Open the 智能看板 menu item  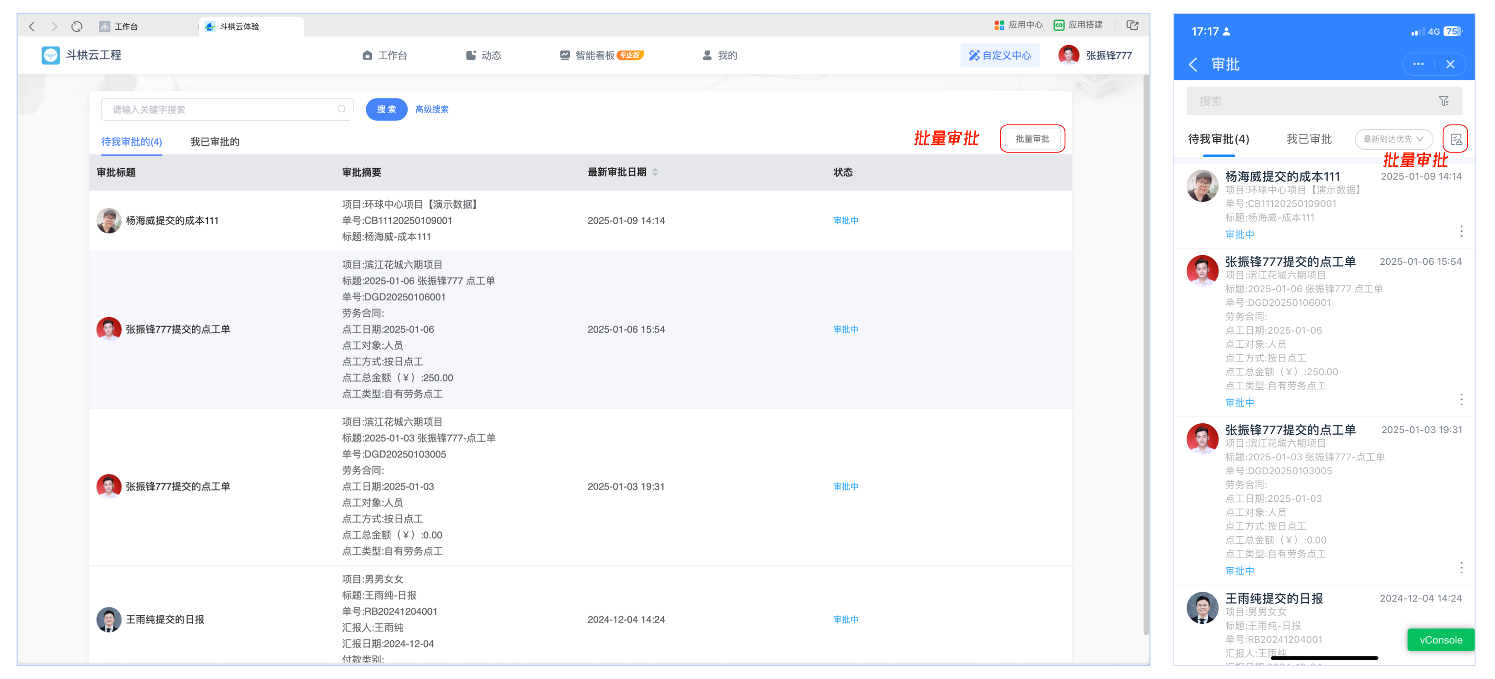click(594, 55)
